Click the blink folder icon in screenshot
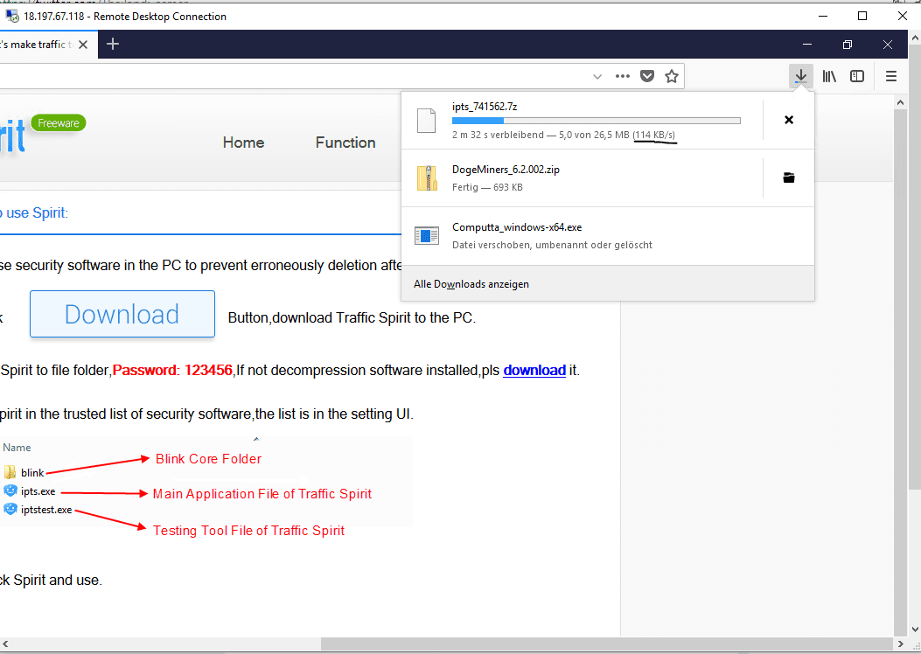 point(10,473)
